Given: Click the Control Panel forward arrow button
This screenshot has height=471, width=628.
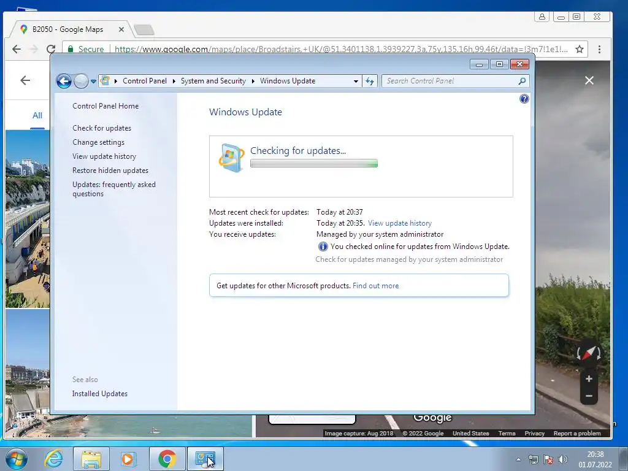Looking at the screenshot, I should point(82,81).
